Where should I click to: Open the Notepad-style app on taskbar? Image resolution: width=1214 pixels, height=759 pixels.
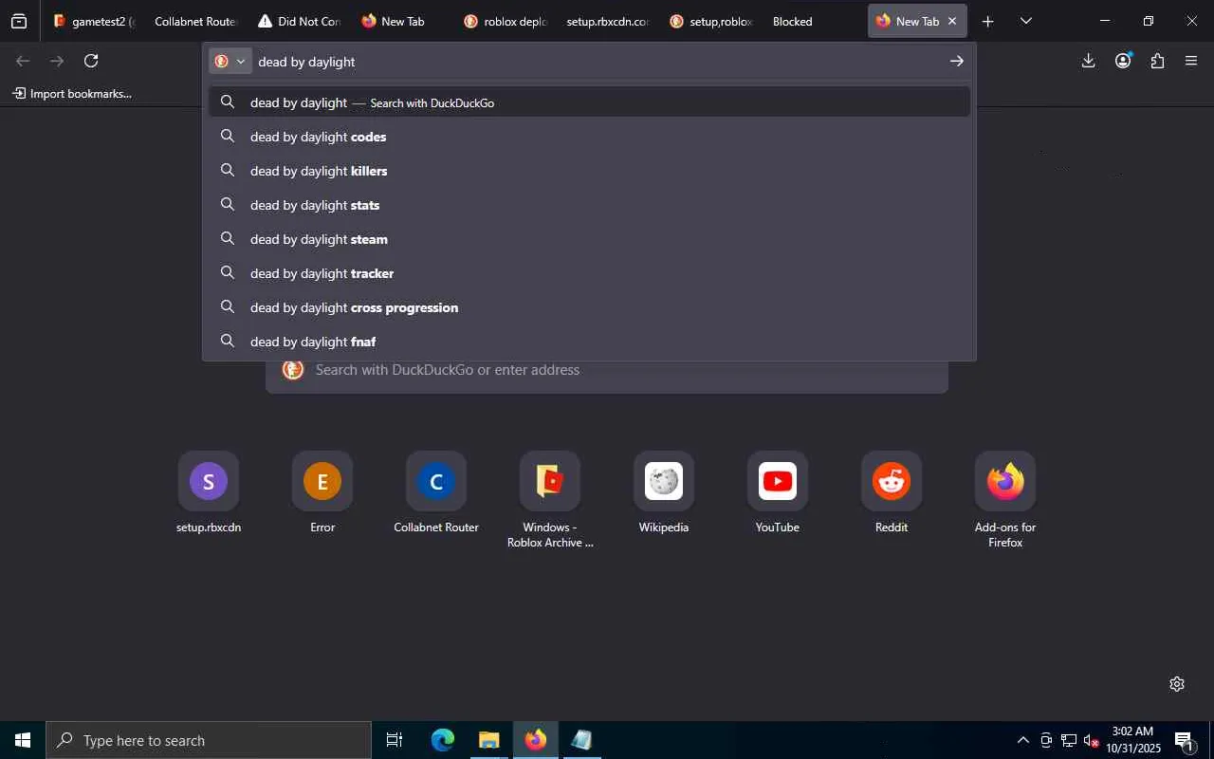pyautogui.click(x=581, y=740)
